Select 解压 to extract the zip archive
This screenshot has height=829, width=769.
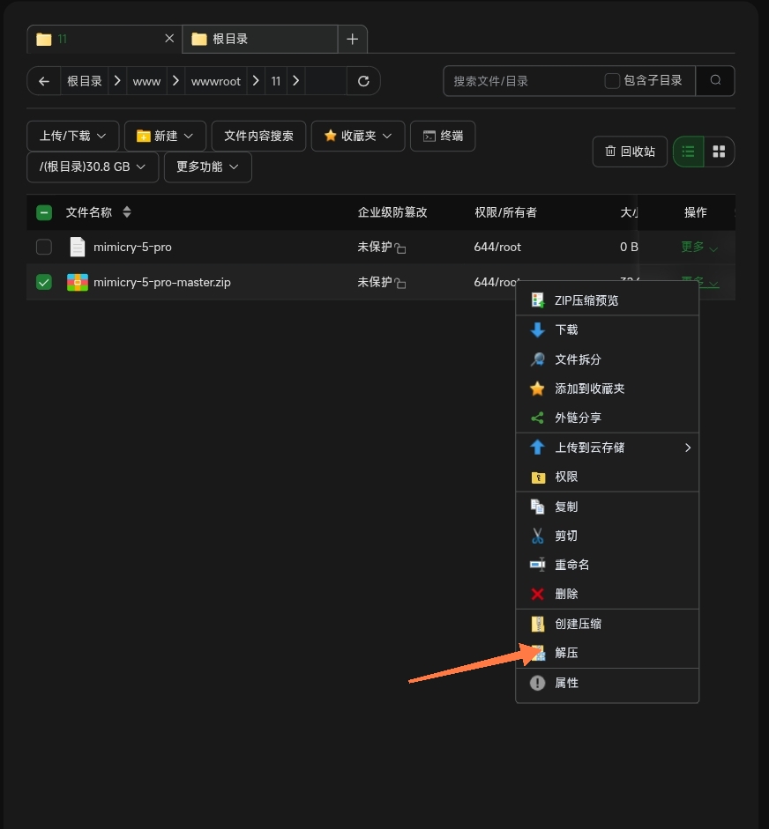coord(566,653)
